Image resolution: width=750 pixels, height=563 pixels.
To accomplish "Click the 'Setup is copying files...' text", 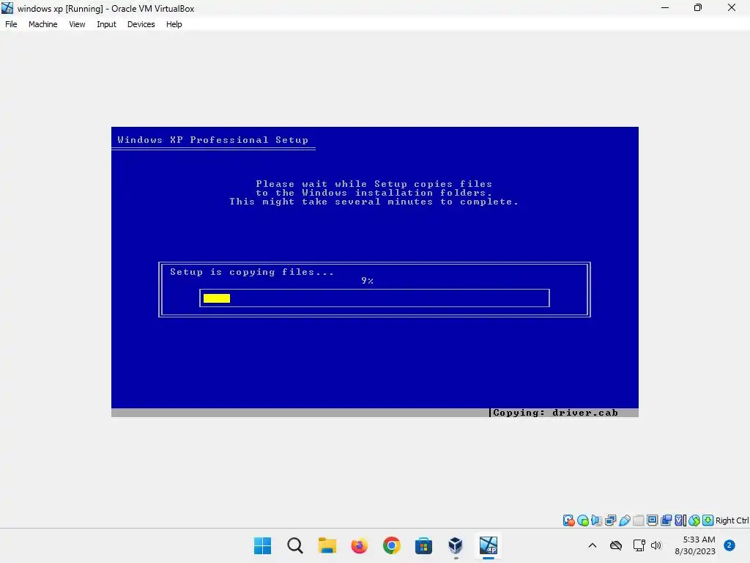I will pyautogui.click(x=252, y=272).
